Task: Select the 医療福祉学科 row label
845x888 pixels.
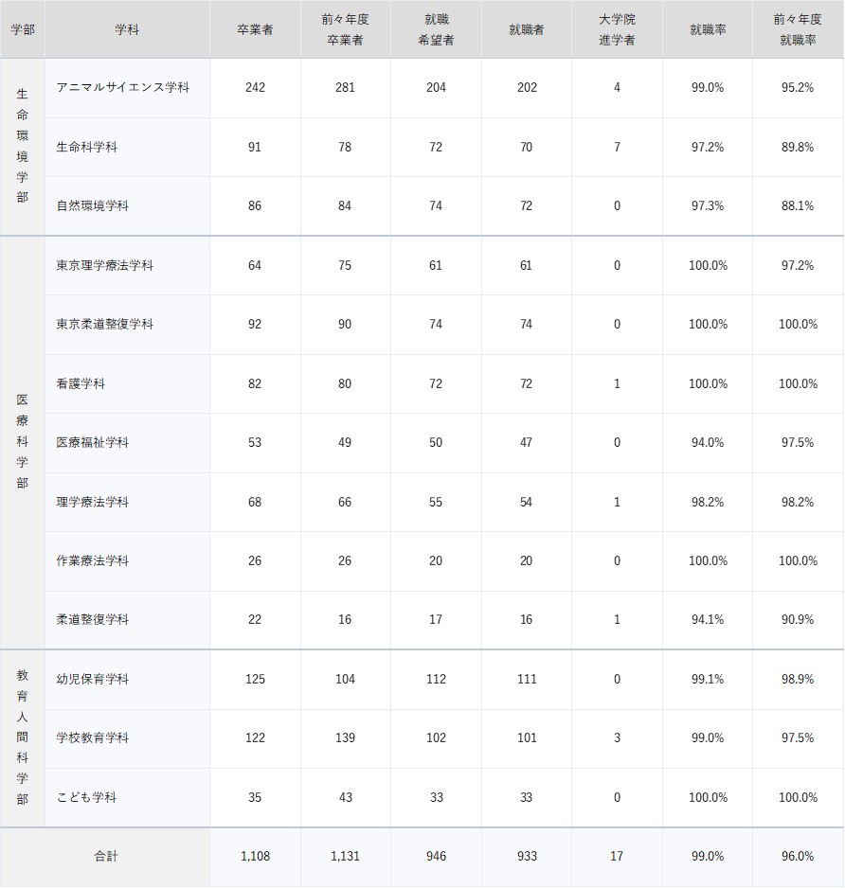Action: (x=93, y=442)
